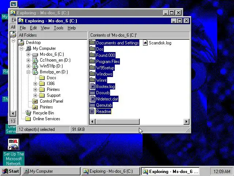
Task: Click the Qemutab file icon
Action: [x=93, y=105]
